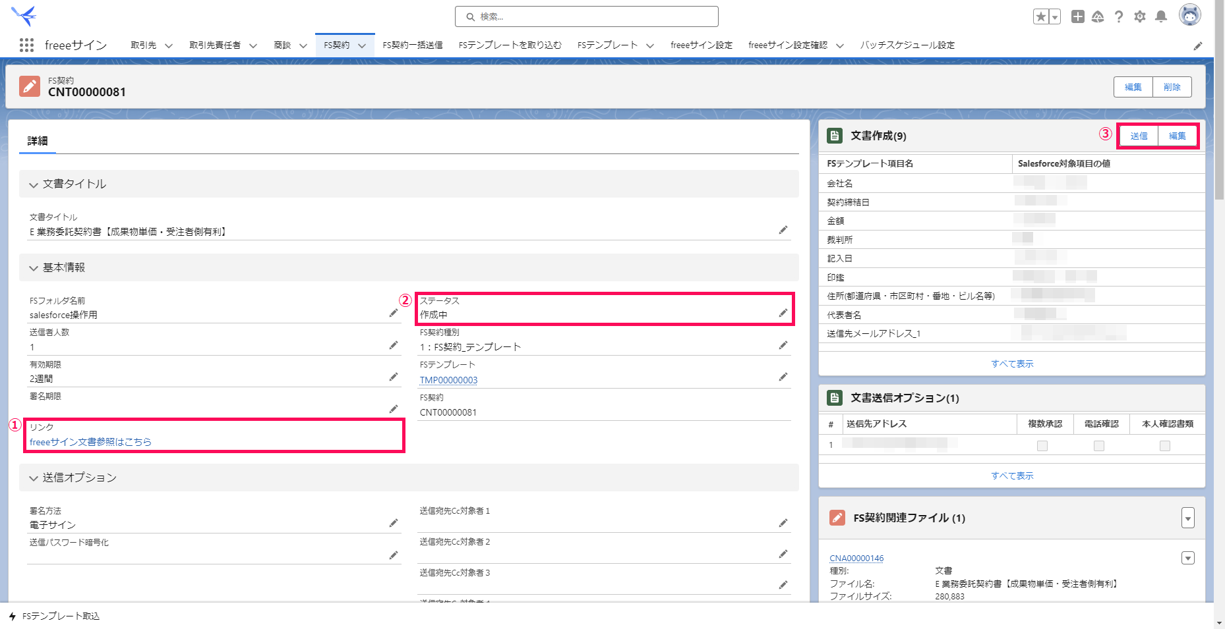1225x629 pixels.
Task: Click 編集 in the 文書作成 panel
Action: (1178, 136)
